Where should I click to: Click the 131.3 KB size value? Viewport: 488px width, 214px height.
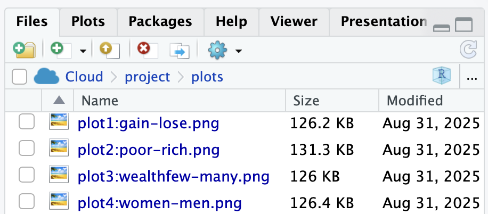pyautogui.click(x=322, y=150)
